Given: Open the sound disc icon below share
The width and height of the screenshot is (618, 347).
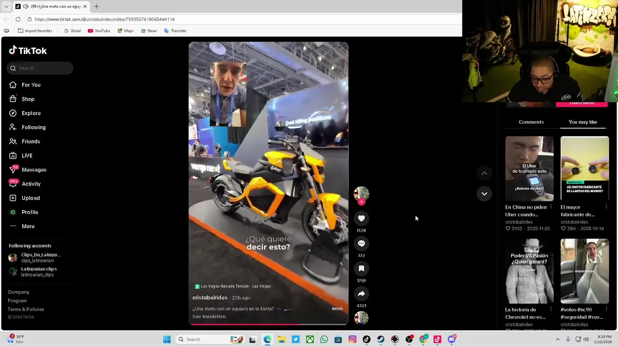Looking at the screenshot, I should point(361,318).
